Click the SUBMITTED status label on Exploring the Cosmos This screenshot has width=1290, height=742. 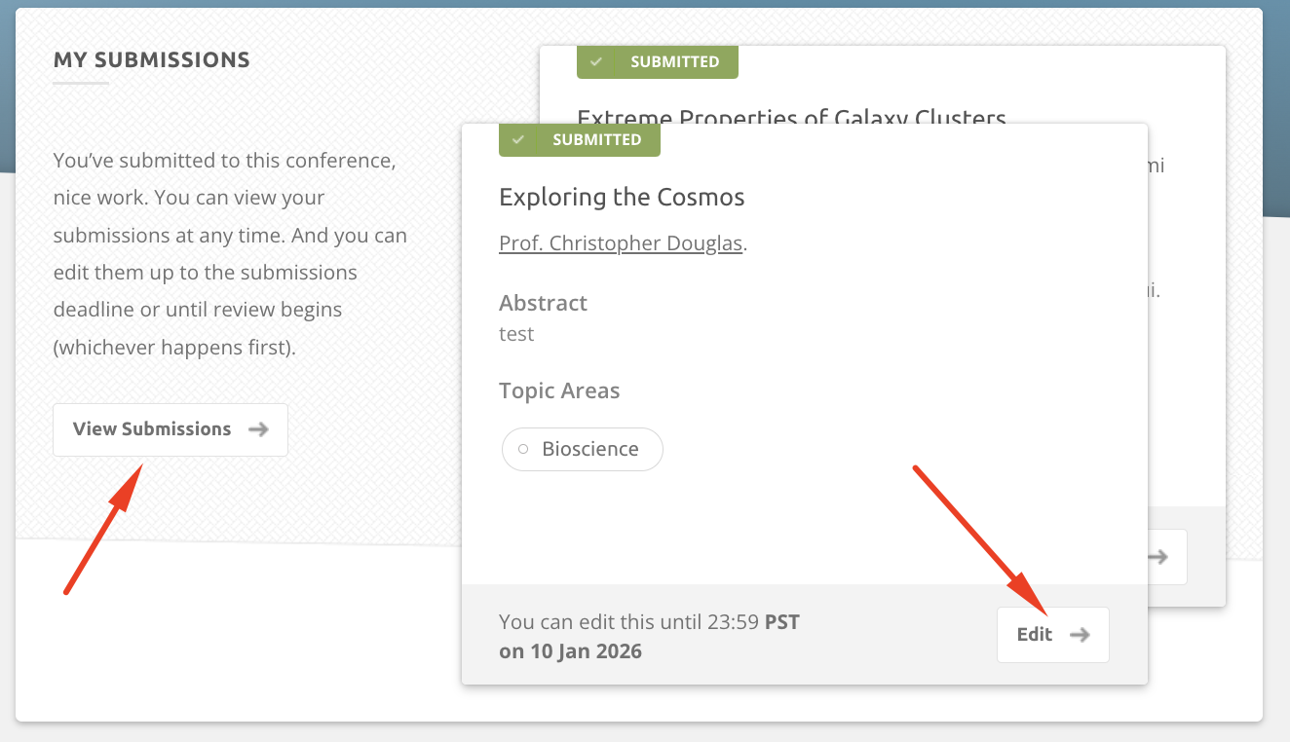(x=596, y=140)
